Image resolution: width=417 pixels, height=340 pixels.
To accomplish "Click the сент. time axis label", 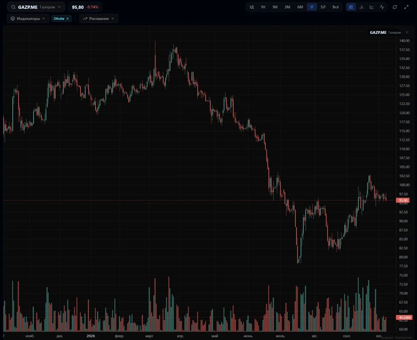I will click(347, 336).
